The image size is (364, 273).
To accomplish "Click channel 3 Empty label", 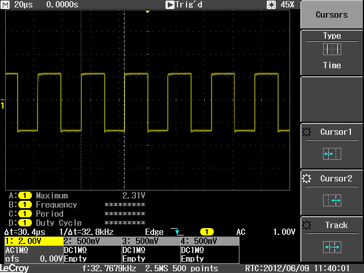I will [x=134, y=259].
